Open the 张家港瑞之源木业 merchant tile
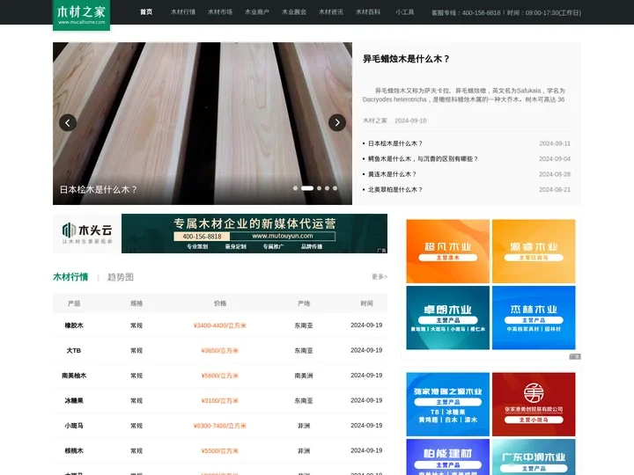Image resolution: width=634 pixels, height=475 pixels. [447, 405]
